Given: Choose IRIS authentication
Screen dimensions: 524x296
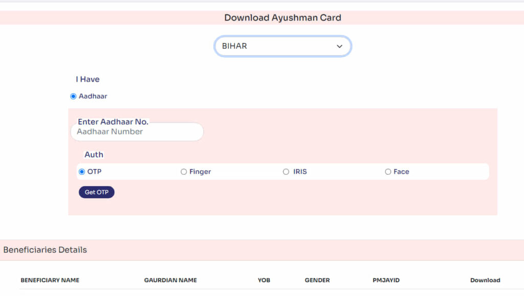Looking at the screenshot, I should [x=286, y=172].
